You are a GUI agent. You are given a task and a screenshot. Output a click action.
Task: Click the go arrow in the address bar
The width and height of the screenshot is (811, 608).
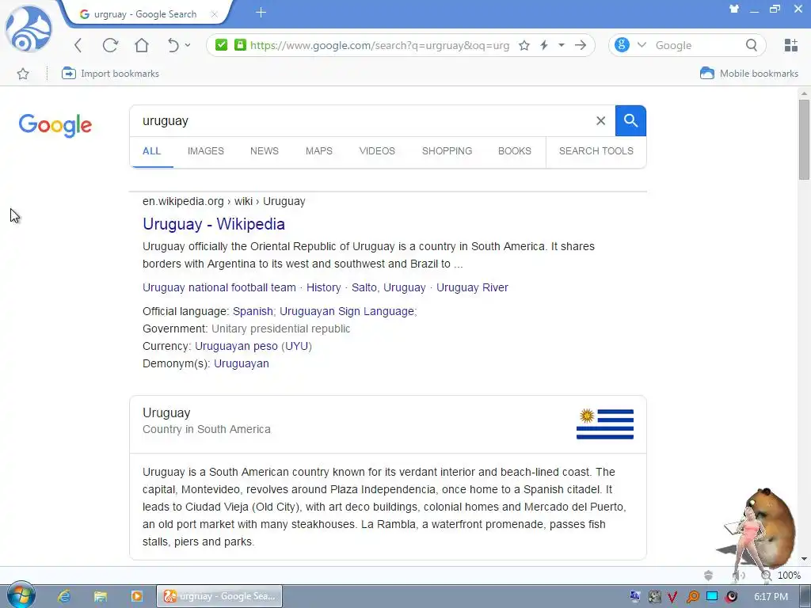point(581,45)
